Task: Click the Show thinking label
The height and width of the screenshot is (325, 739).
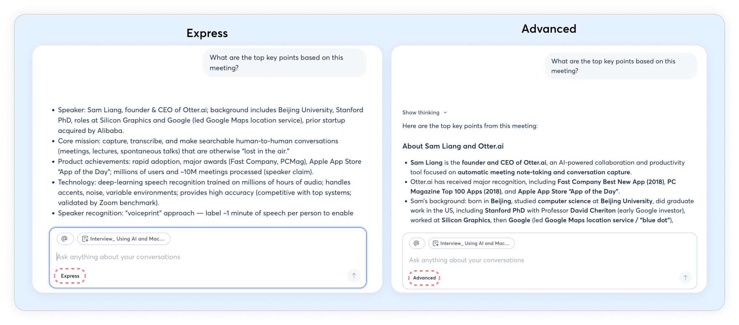Action: point(420,113)
